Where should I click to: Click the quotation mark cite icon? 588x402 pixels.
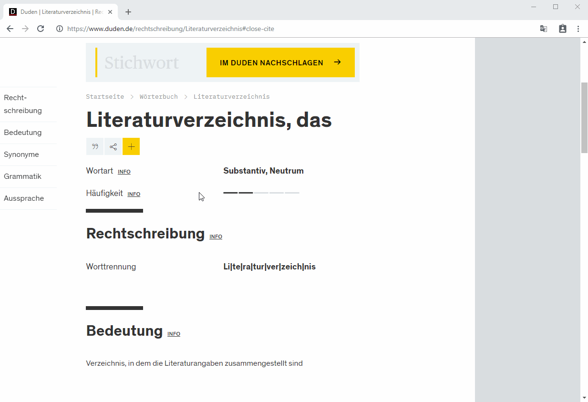[x=95, y=147]
